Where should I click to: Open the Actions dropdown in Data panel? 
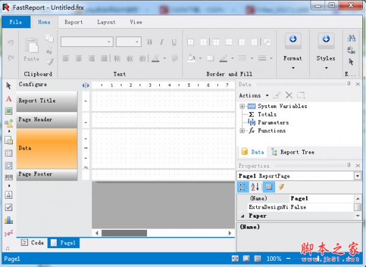click(253, 95)
